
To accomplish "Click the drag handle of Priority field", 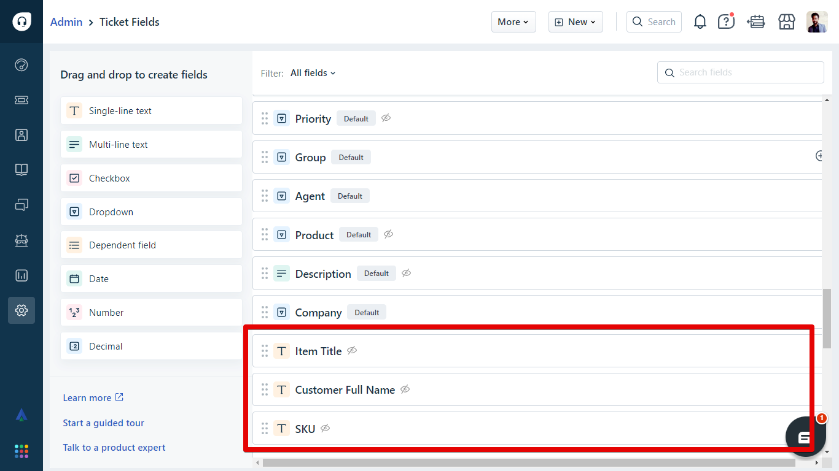I will [265, 118].
